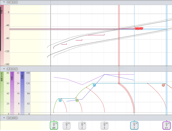The height and width of the screenshot is (131, 172).
Task: Click the middle pink step marker in 時隔曲線
Action: tap(79, 40)
